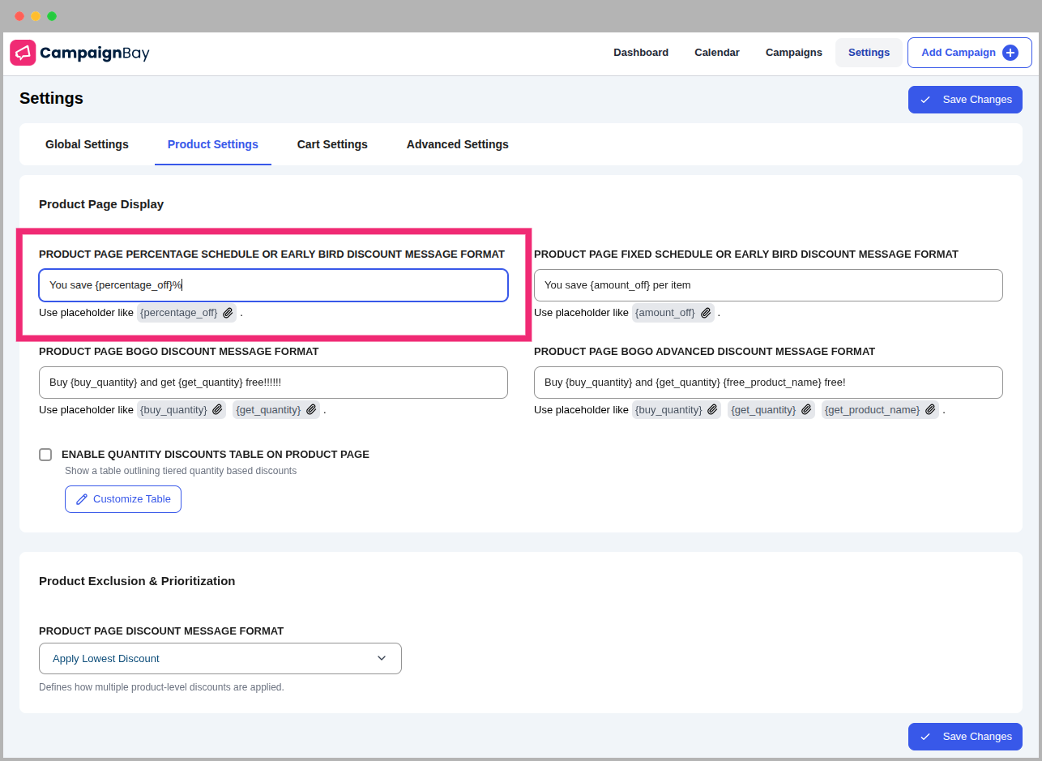
Task: Click the chevron arrow in discount dropdown
Action: [382, 658]
